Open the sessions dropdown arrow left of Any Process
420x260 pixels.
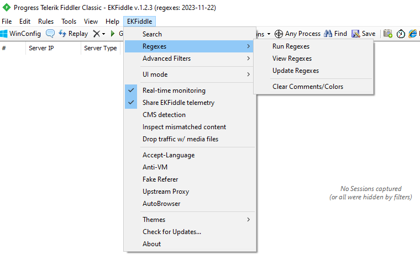[269, 34]
